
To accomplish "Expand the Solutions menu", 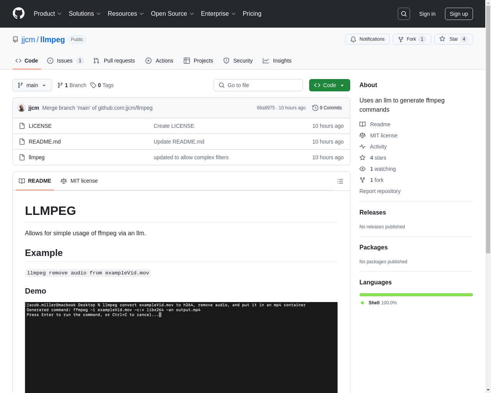I will 85,14.
